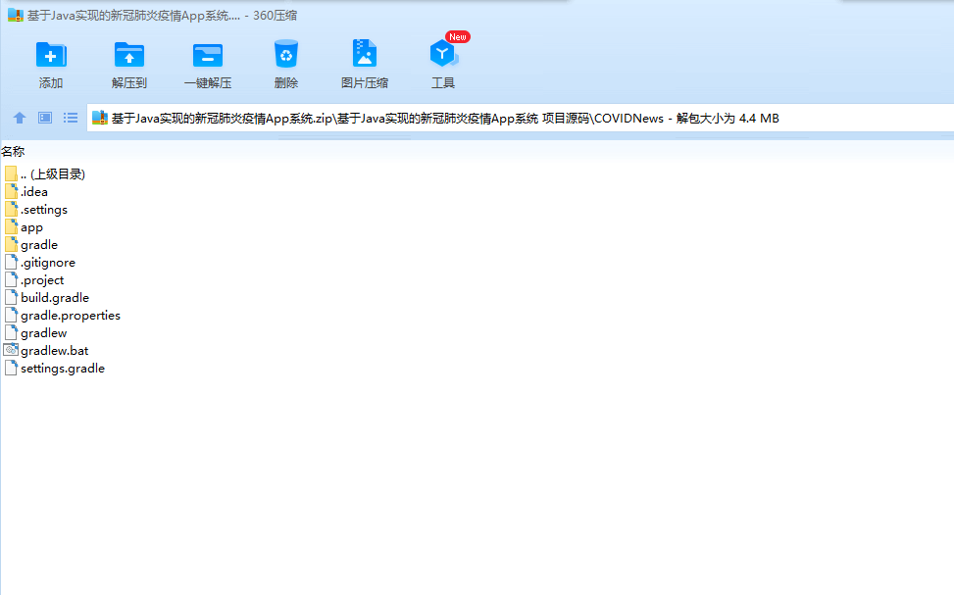Click the archive icon in the path bar

100,118
